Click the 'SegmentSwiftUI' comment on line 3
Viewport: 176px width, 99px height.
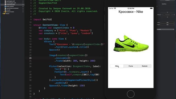[45, 3]
